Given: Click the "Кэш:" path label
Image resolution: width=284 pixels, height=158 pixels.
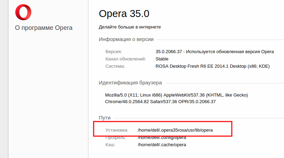Looking at the screenshot, I should click(x=110, y=144).
